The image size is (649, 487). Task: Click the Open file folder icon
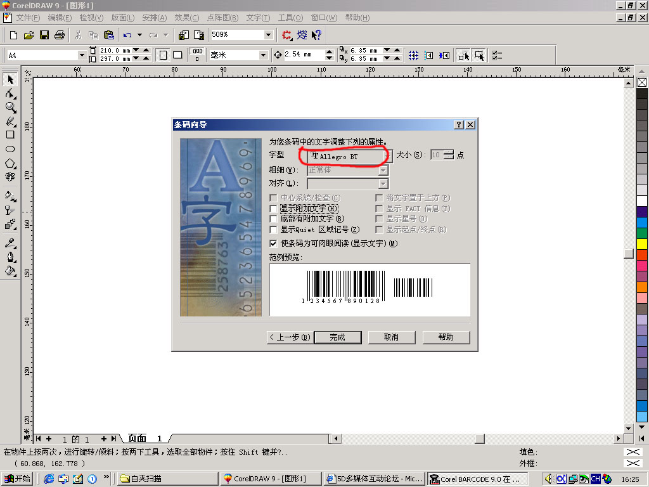(29, 36)
